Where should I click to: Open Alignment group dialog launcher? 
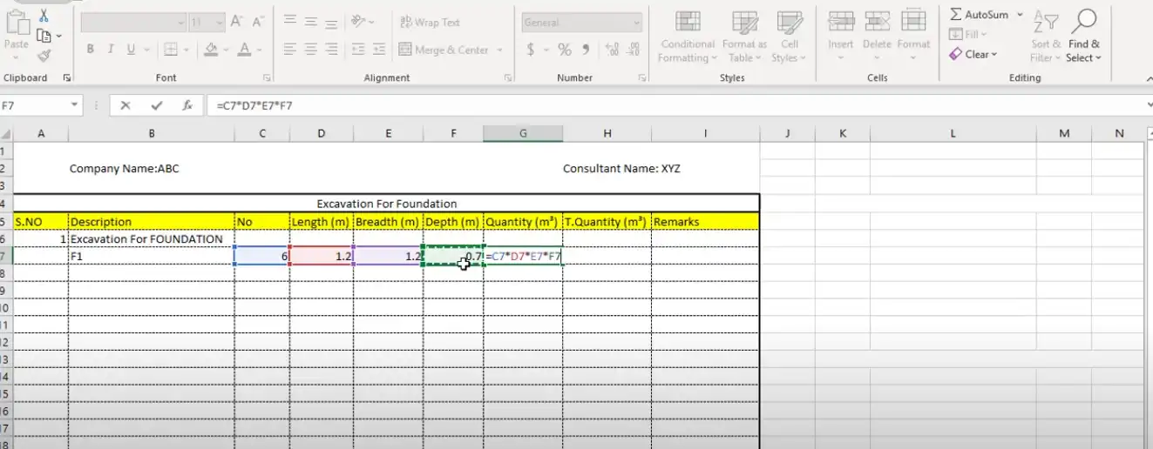[x=508, y=78]
